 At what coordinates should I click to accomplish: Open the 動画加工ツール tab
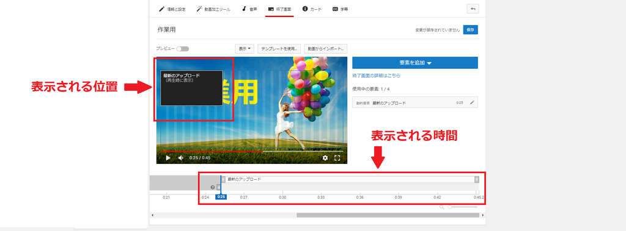tap(213, 9)
